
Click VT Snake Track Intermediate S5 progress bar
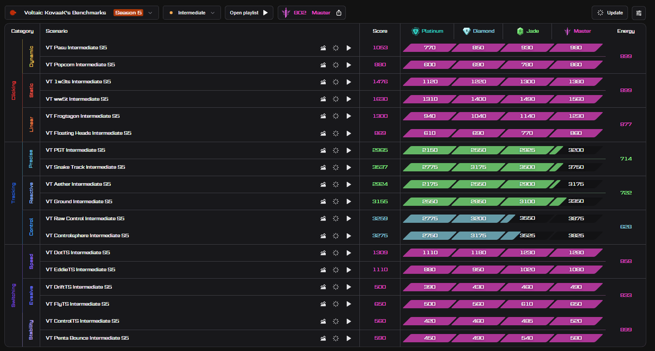[x=503, y=167]
